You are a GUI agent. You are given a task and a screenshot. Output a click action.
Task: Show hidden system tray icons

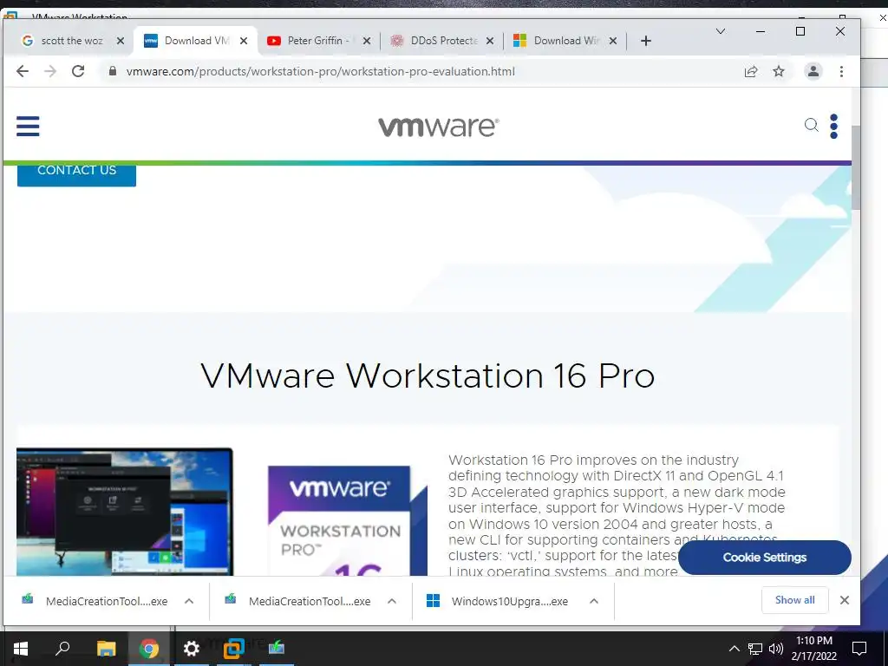tap(734, 649)
